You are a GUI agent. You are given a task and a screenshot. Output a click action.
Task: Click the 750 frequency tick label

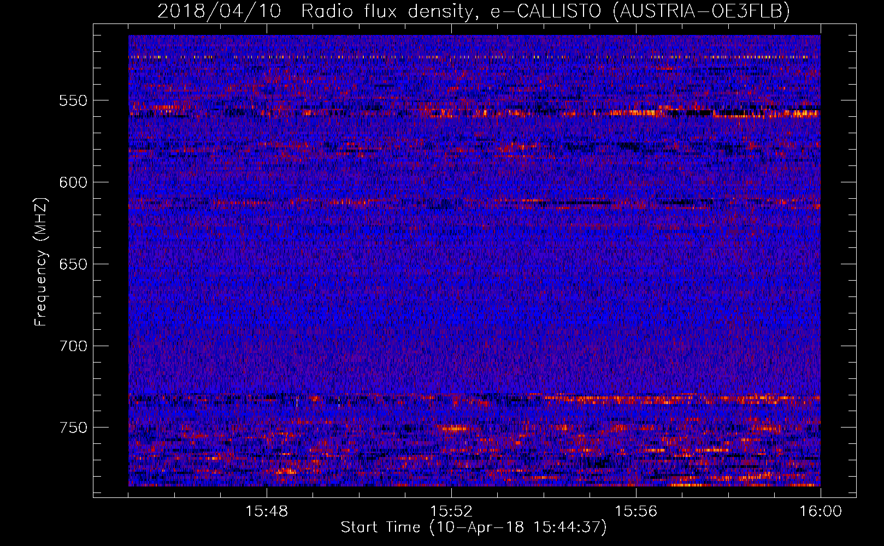[x=73, y=428]
